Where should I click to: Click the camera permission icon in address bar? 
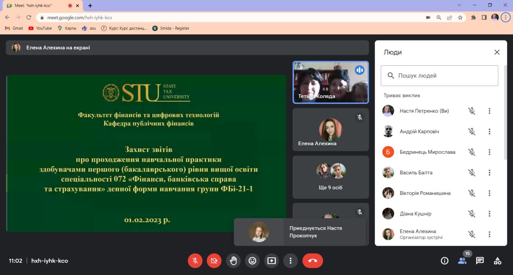(x=428, y=18)
